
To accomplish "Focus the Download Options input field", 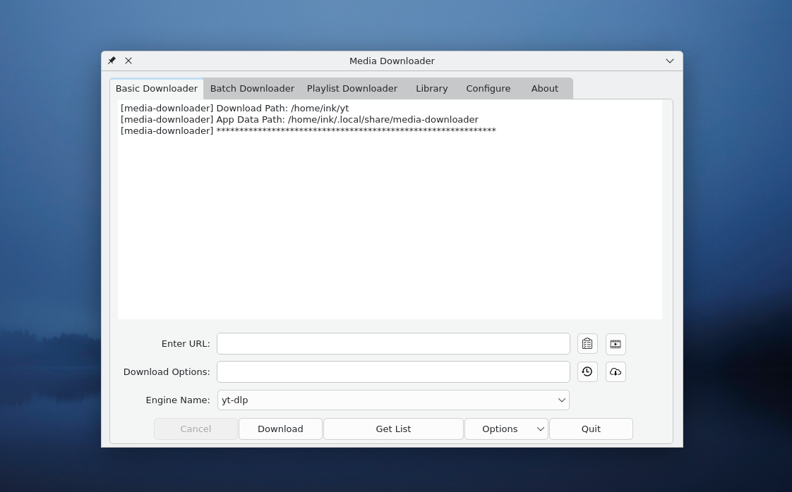I will pyautogui.click(x=393, y=371).
